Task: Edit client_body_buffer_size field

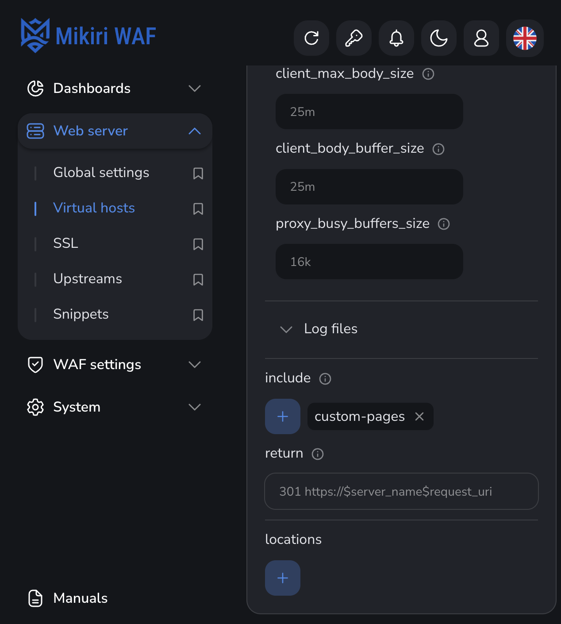Action: (369, 187)
